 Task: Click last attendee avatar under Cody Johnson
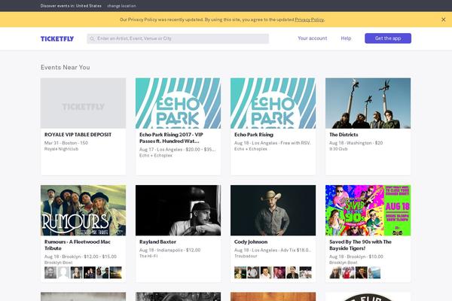coord(306,272)
